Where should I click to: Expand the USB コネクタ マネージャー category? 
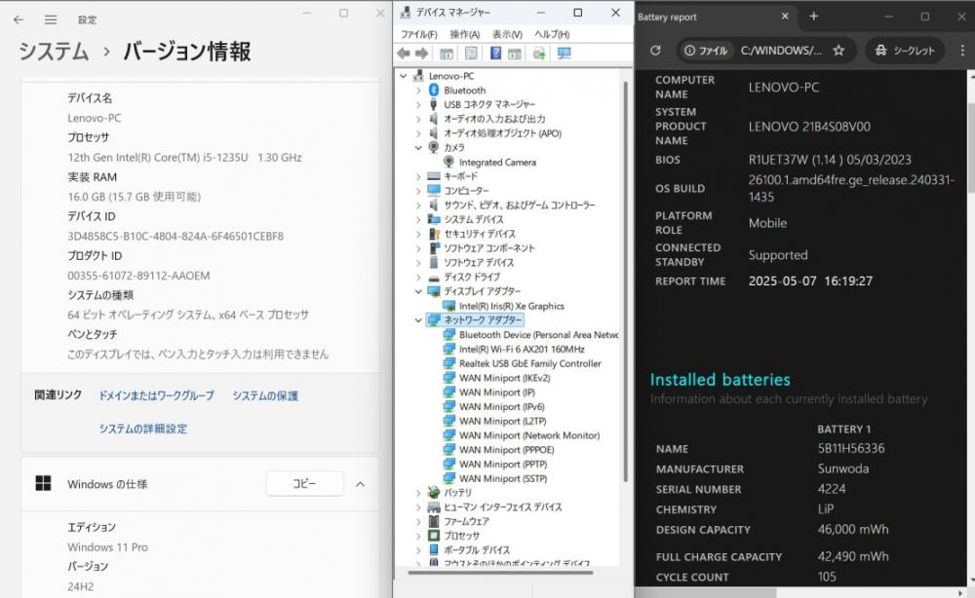[418, 104]
